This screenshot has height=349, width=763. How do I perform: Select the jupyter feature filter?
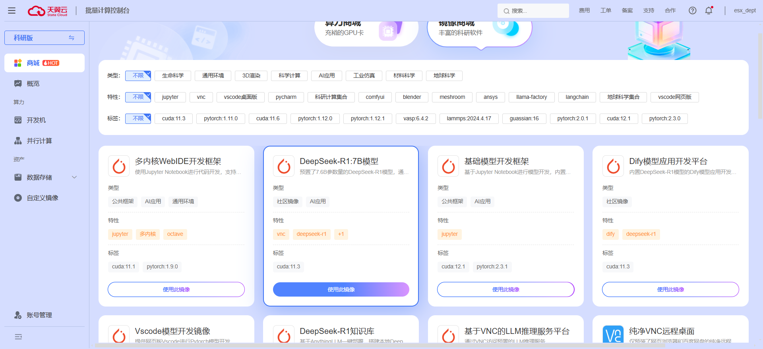pos(170,97)
